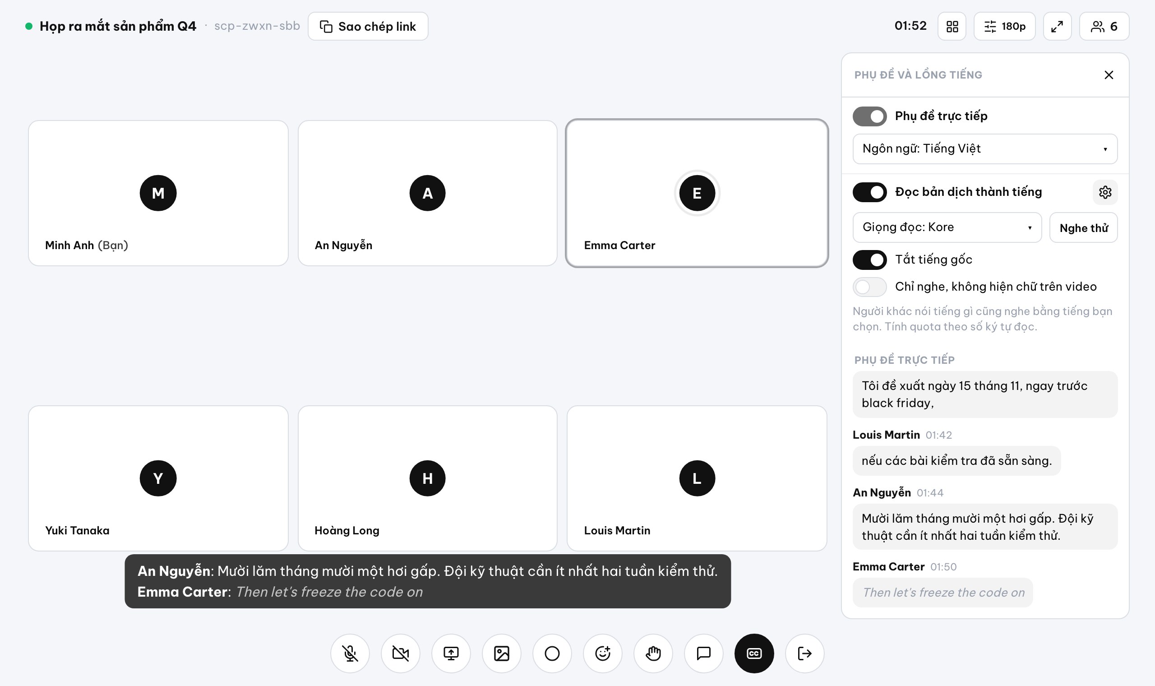Viewport: 1155px width, 686px height.
Task: Expand Giọng đọc: Kore dropdown
Action: 947,227
